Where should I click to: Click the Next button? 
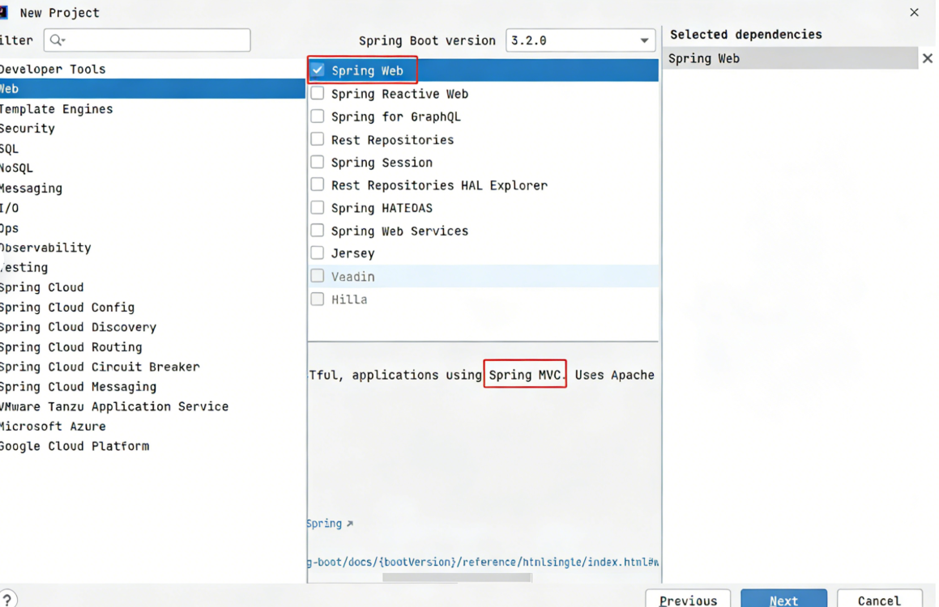(x=783, y=600)
